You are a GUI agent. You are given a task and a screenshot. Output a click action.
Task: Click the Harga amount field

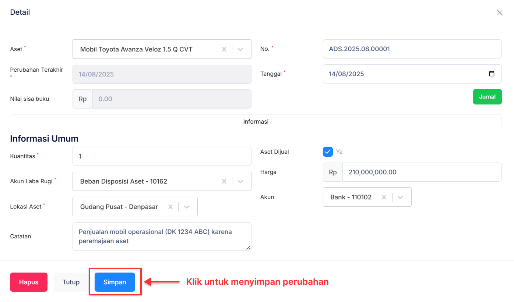(422, 172)
